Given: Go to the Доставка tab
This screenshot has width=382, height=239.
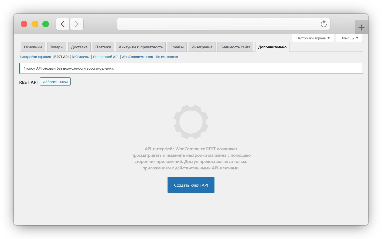Looking at the screenshot, I should pyautogui.click(x=79, y=47).
